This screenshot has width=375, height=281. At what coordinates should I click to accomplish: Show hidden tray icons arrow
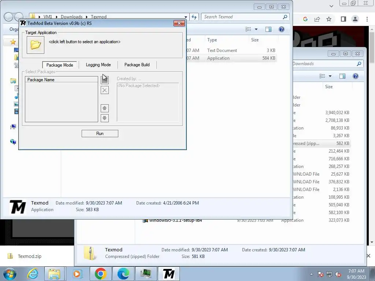tap(311, 274)
